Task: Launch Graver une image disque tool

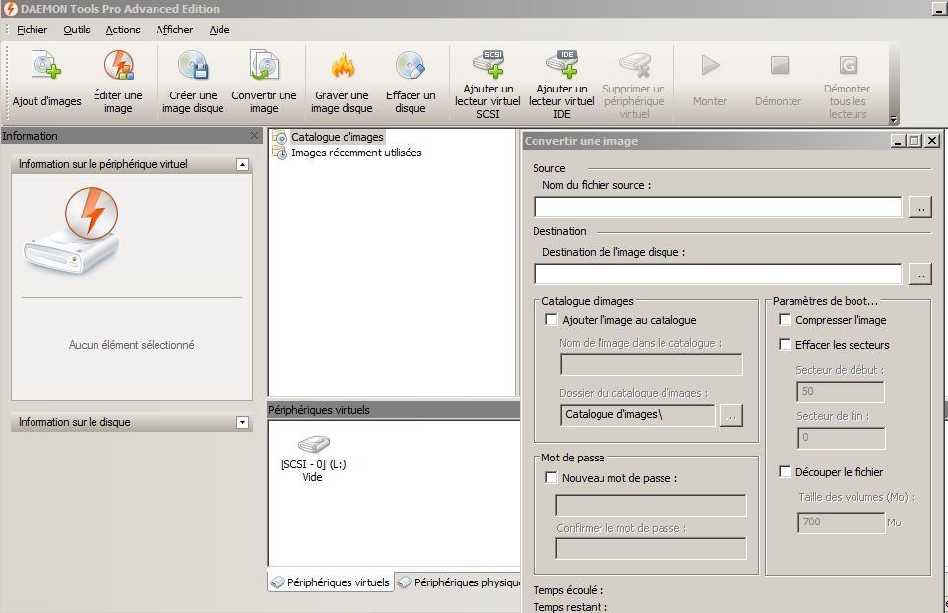Action: [x=343, y=65]
